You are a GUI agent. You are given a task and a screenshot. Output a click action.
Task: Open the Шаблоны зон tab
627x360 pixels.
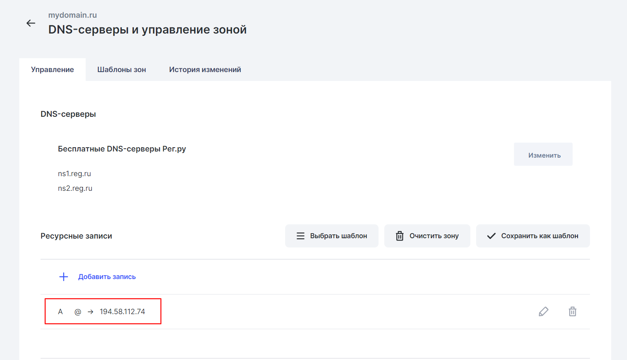[122, 70]
